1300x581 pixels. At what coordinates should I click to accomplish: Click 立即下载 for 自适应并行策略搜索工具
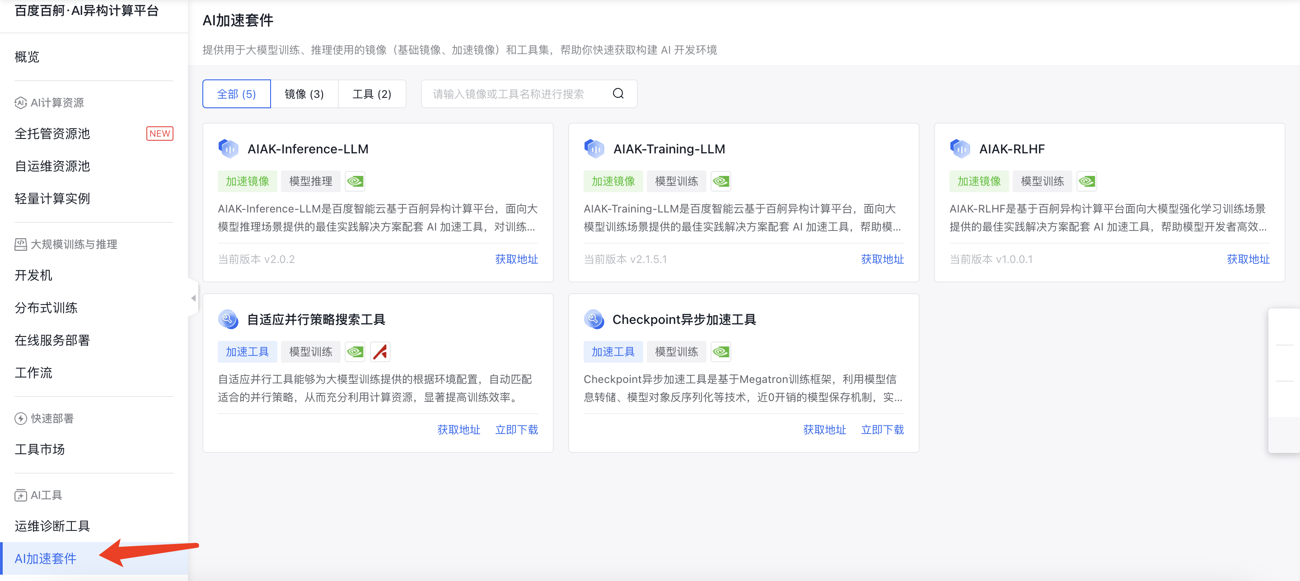pos(516,430)
